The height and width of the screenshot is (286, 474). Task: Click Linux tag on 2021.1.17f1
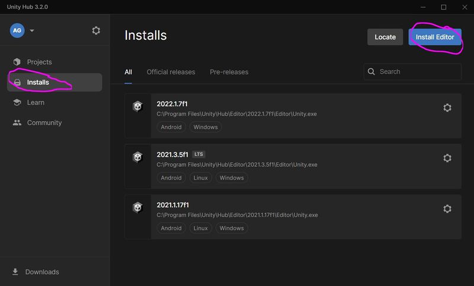click(200, 228)
